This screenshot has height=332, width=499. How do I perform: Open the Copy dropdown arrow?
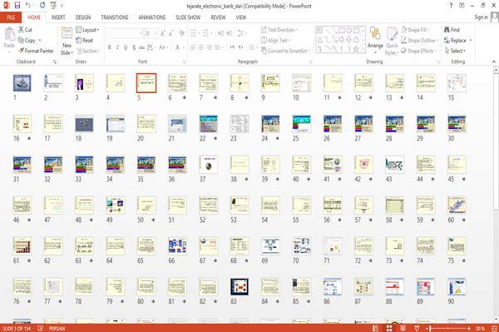[40, 41]
